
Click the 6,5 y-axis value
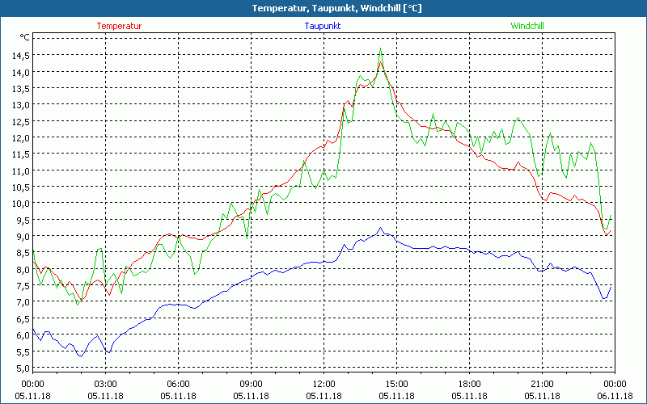tap(23, 318)
